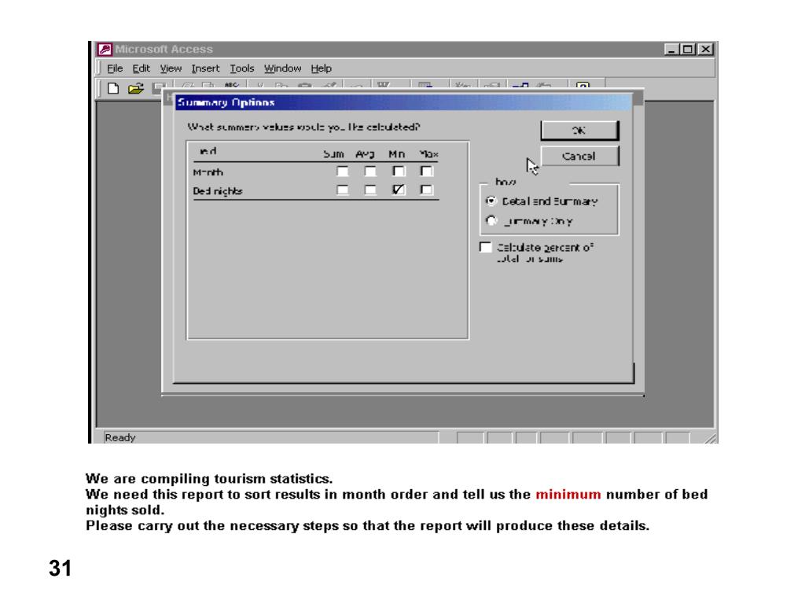The height and width of the screenshot is (604, 805).
Task: Uncheck the Min checkbox for Bed nights
Action: coord(399,190)
